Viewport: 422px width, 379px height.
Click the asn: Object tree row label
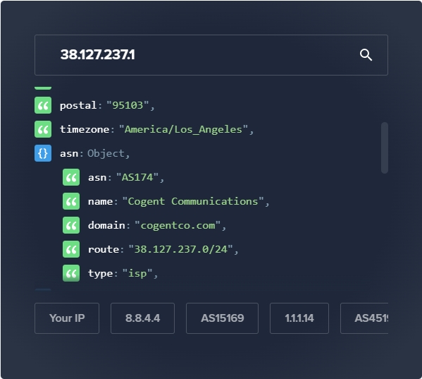[x=94, y=154]
